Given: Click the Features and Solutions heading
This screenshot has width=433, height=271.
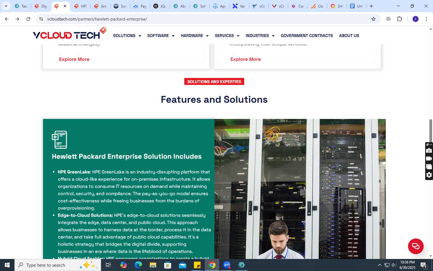Looking at the screenshot, I should (x=214, y=99).
